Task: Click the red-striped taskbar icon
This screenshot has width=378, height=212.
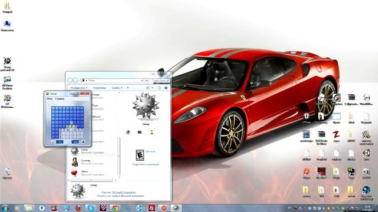Action: (x=103, y=208)
